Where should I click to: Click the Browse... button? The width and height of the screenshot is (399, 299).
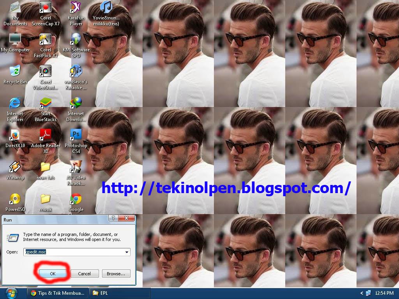point(116,274)
